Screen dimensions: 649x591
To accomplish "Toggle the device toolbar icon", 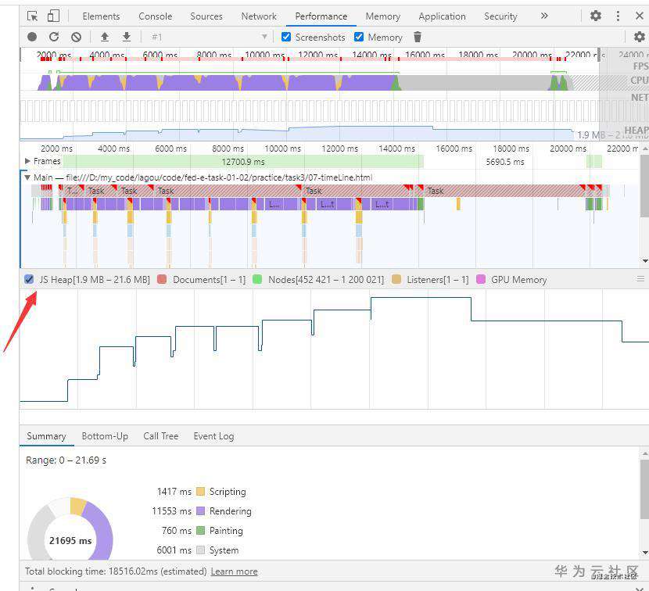I will (53, 16).
